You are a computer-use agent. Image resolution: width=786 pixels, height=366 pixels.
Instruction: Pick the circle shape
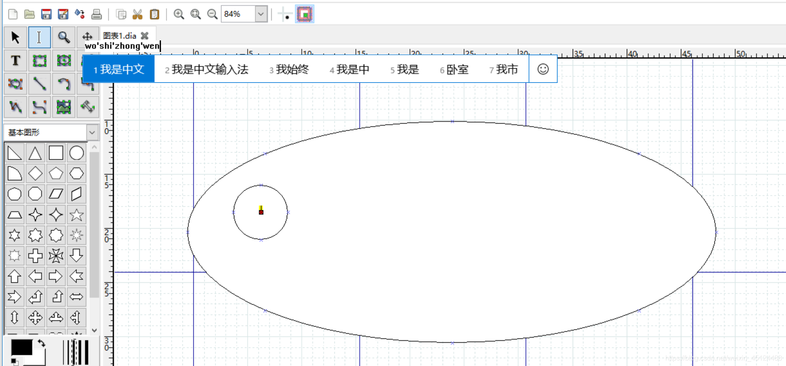coord(76,153)
